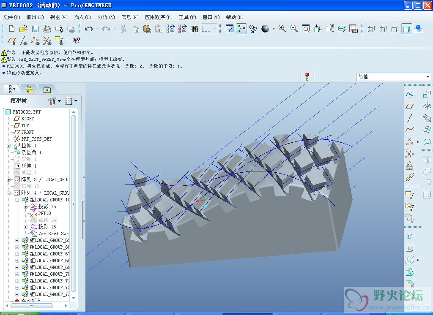Viewport: 433px width, 315px height.
Task: Regenerate the model
Action: click(170, 29)
